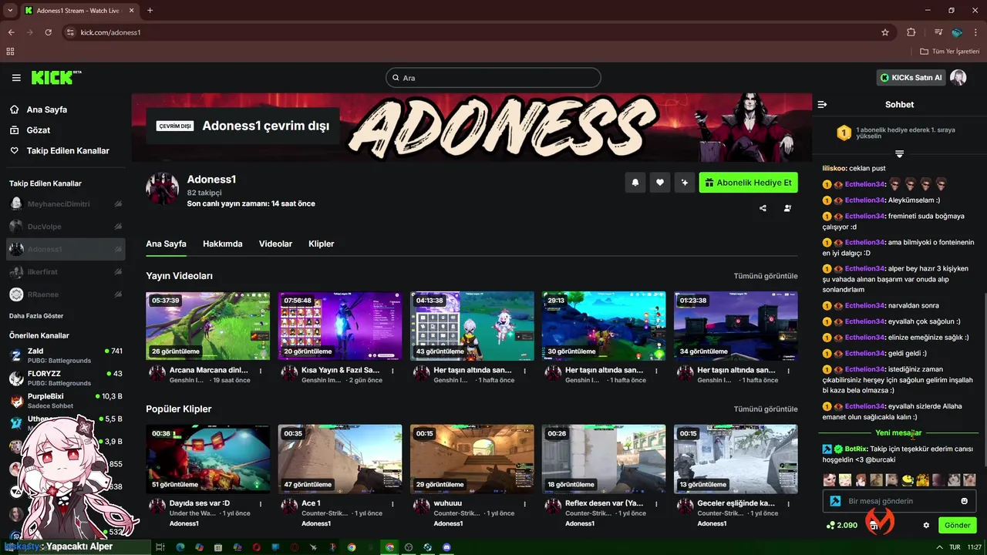Show hidden system tray icons

tap(938, 547)
